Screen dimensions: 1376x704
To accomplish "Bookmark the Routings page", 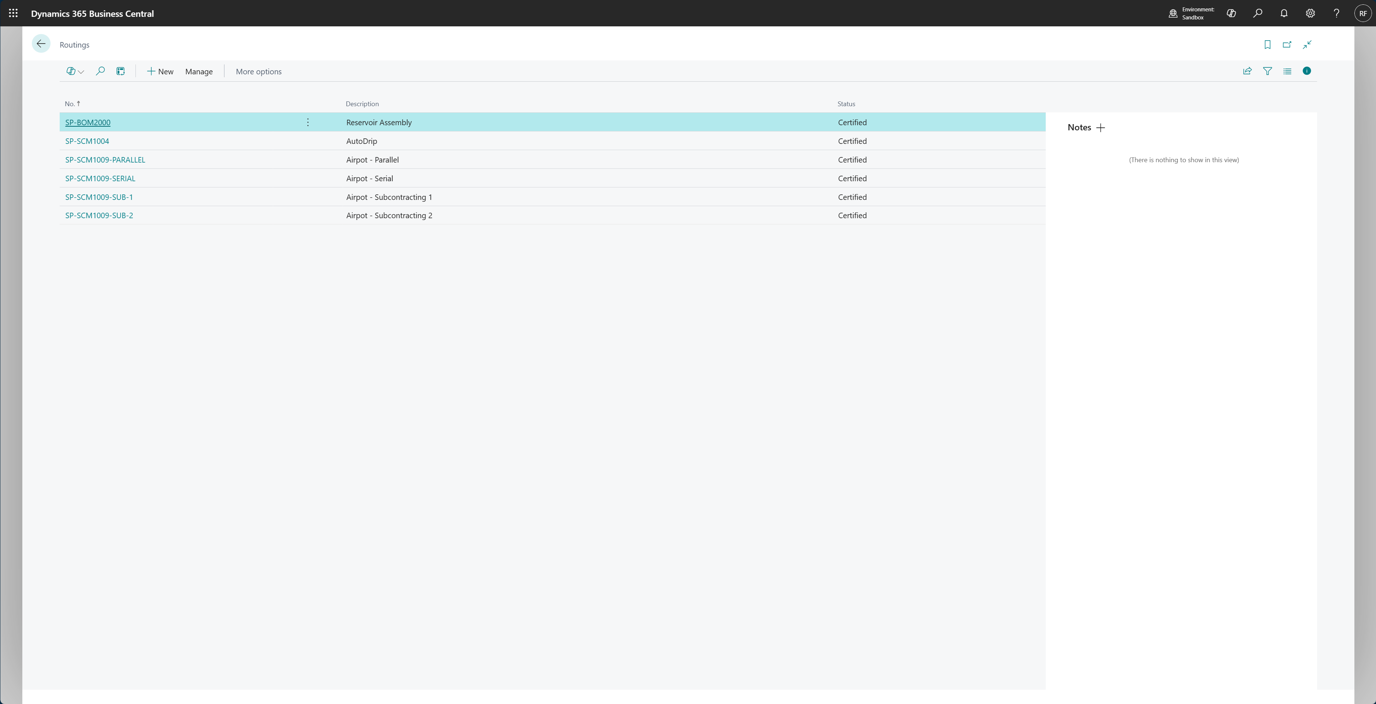I will [1267, 45].
